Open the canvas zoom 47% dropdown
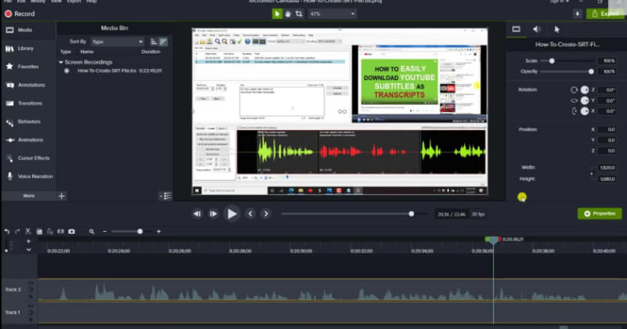The image size is (627, 329). coord(332,13)
